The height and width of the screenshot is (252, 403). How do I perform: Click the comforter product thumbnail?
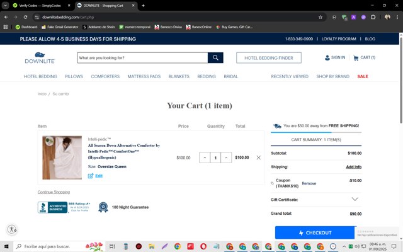point(62,157)
